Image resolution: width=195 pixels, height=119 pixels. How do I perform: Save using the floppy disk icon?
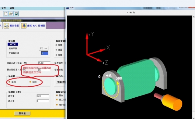[16, 14]
